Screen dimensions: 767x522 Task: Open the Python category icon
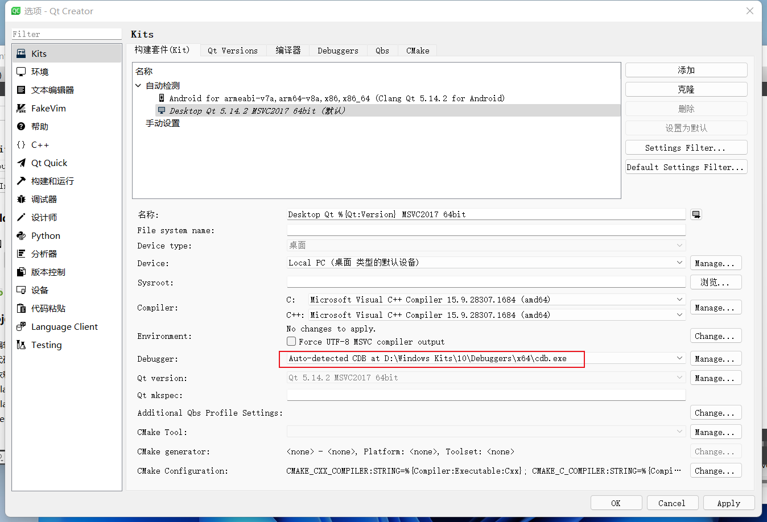tap(21, 235)
